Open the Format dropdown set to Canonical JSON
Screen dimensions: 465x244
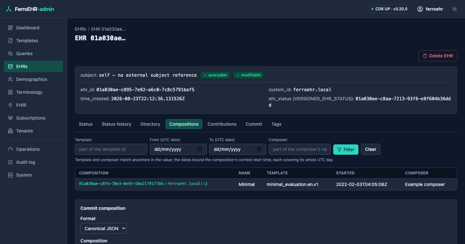tap(103, 229)
